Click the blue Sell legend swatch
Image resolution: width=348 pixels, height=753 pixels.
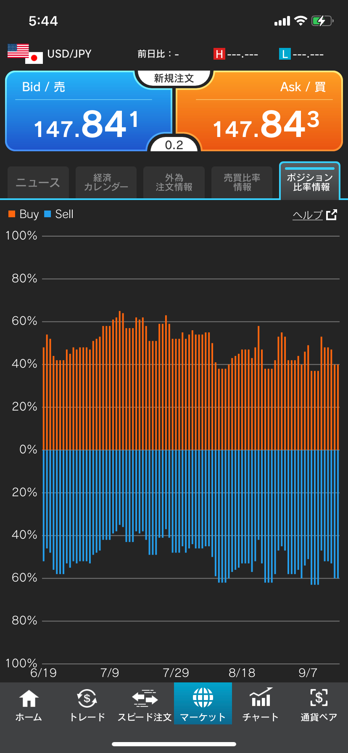click(x=47, y=214)
